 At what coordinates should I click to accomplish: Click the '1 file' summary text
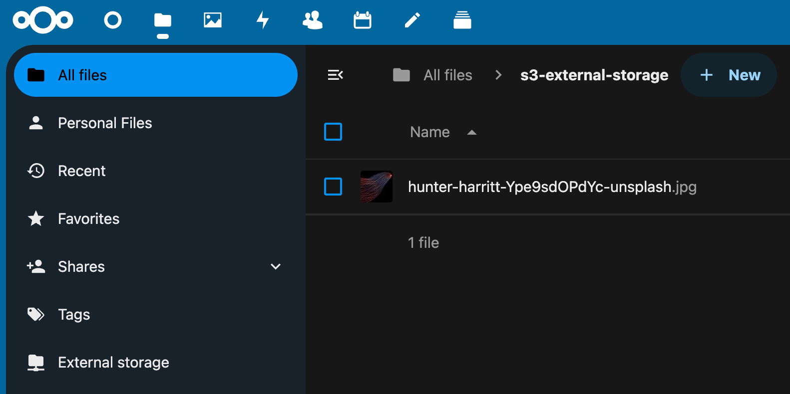tap(423, 242)
